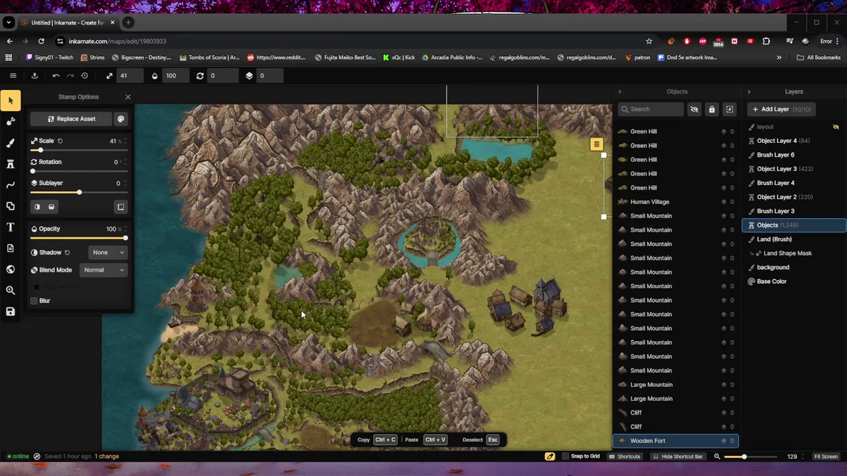Screen dimensions: 847x476
Task: Enable the Snap to Grid checkbox
Action: (x=565, y=456)
